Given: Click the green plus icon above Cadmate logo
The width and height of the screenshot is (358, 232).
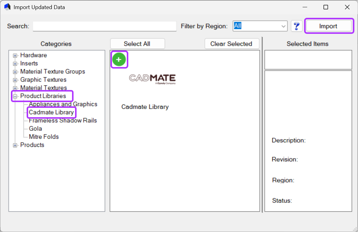Looking at the screenshot, I should (x=119, y=59).
